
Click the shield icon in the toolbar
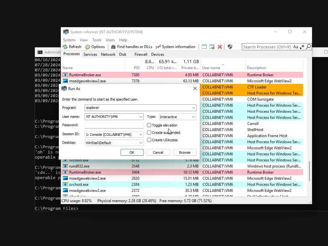(x=230, y=47)
